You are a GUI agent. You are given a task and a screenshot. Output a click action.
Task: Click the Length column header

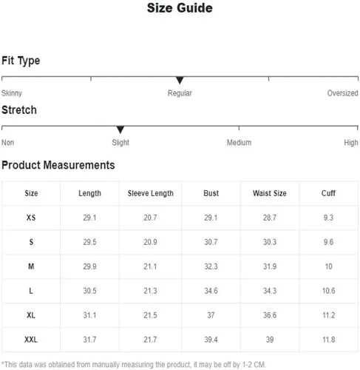[89, 193]
